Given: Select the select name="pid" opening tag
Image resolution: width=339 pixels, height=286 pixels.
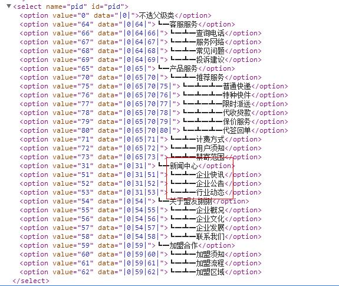Looking at the screenshot, I should click(x=71, y=6).
